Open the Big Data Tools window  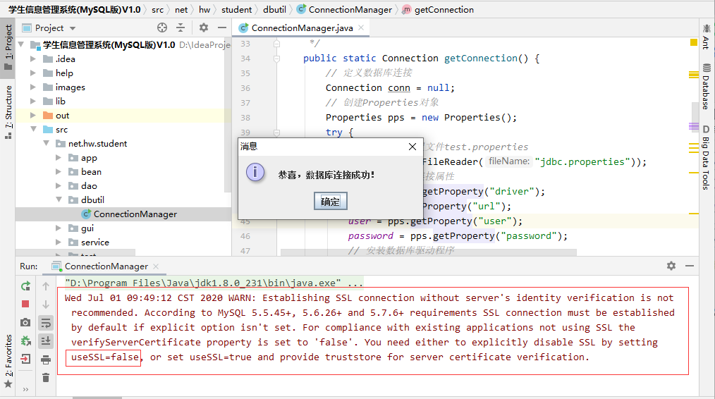(x=707, y=157)
